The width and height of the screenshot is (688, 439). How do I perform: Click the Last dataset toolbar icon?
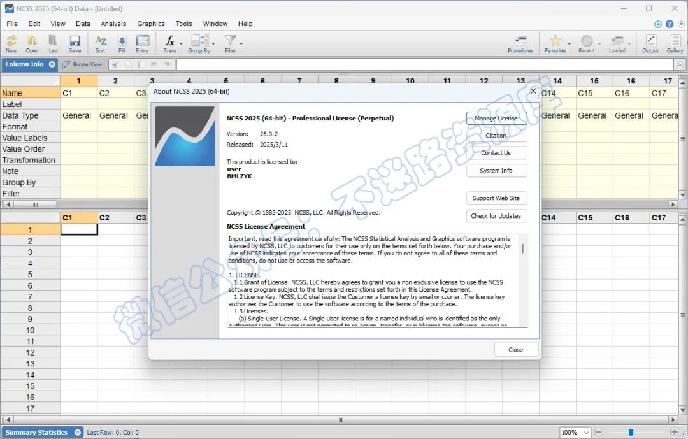tap(53, 43)
